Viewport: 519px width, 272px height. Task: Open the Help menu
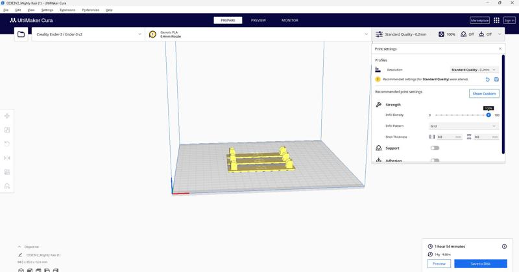click(109, 10)
